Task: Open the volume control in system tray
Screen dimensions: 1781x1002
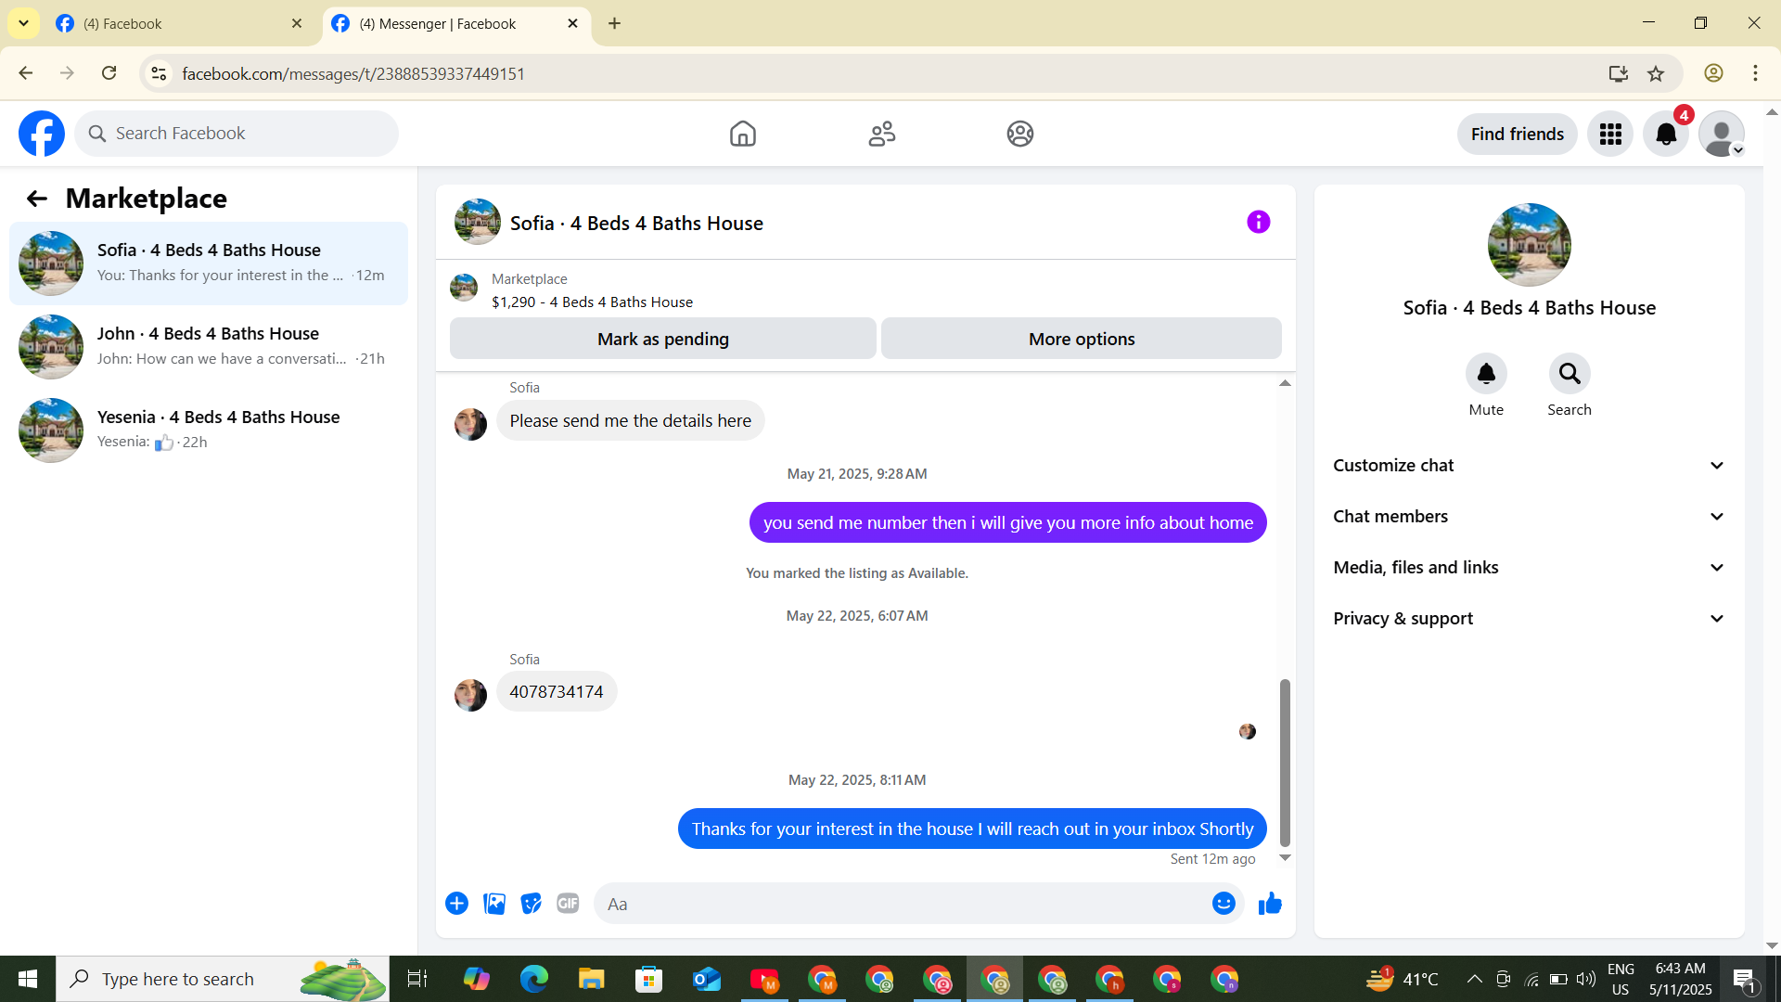Action: (x=1586, y=979)
